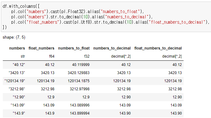The image size is (211, 118).
Task: Select cell "143.09" in numbers column
Action: pos(18,105)
